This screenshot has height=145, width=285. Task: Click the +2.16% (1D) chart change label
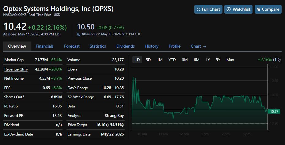coord(269,60)
